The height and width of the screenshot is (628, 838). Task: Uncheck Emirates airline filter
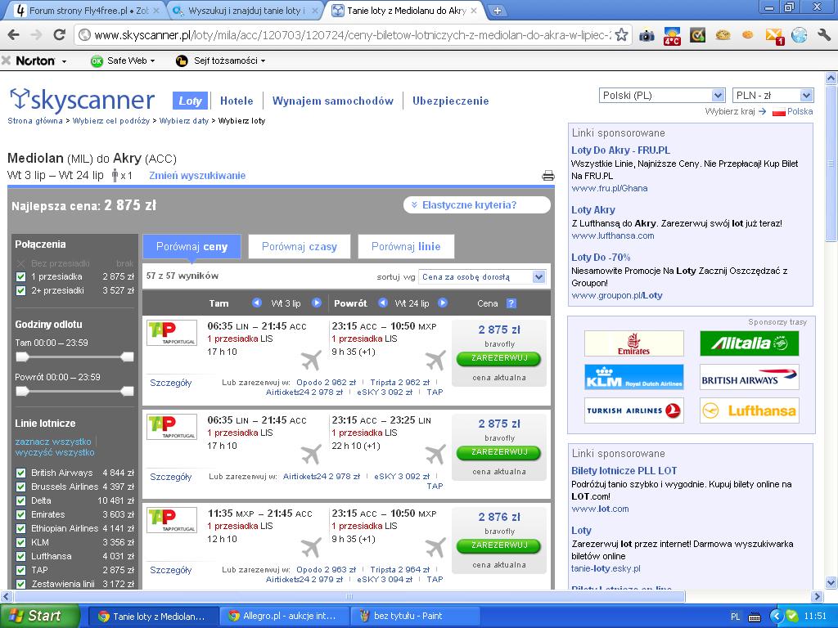tap(20, 514)
